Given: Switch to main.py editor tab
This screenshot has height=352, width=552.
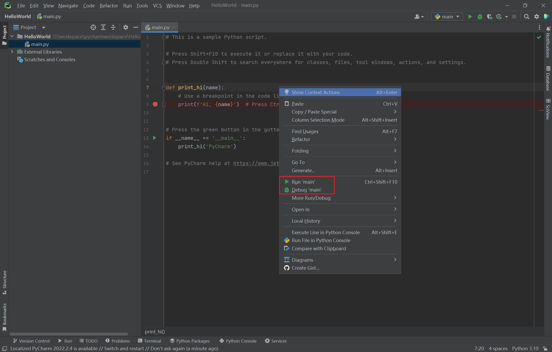Looking at the screenshot, I should tap(160, 27).
